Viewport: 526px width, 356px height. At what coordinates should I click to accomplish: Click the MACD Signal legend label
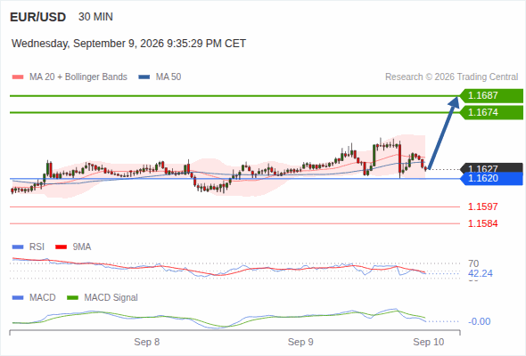pos(111,298)
